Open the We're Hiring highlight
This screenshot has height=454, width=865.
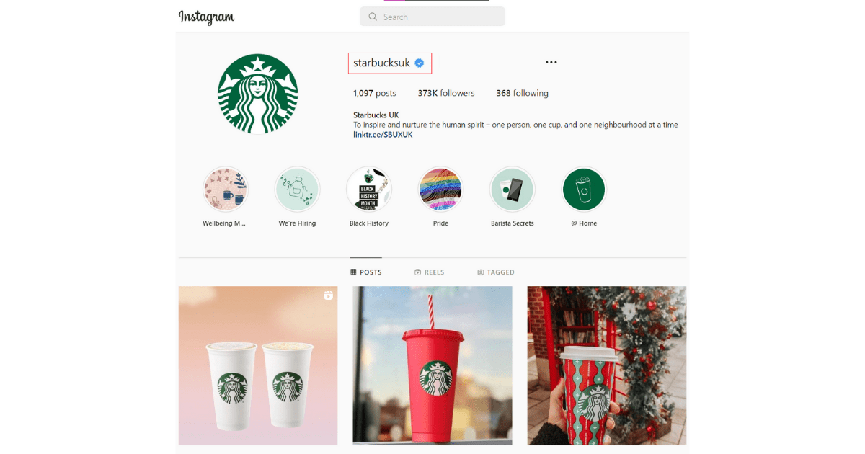(x=297, y=190)
